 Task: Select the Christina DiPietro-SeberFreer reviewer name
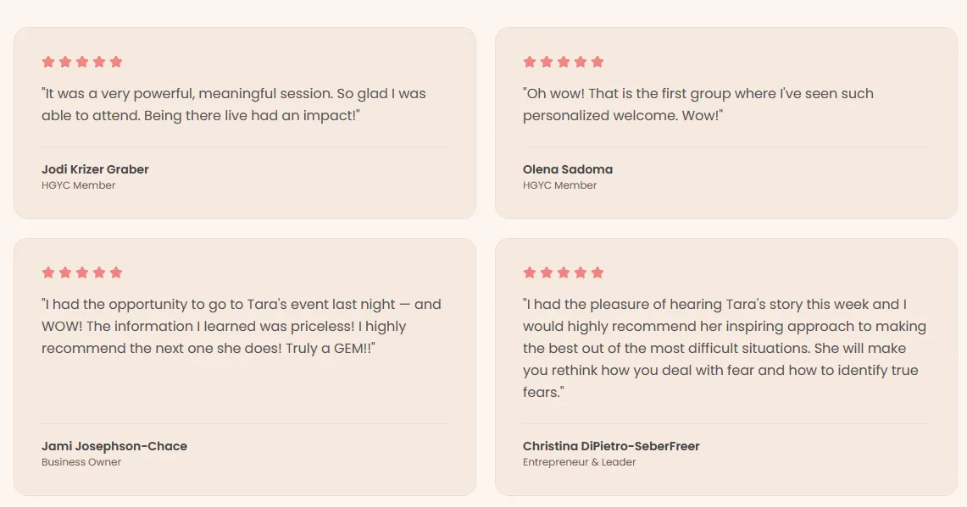tap(611, 446)
